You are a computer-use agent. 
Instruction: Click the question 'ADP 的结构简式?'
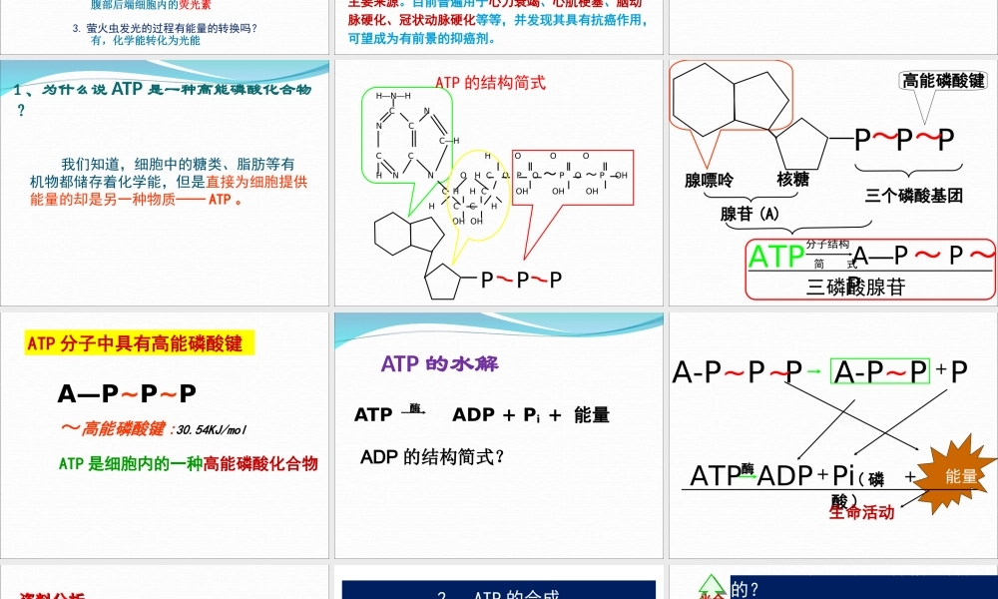pos(431,457)
